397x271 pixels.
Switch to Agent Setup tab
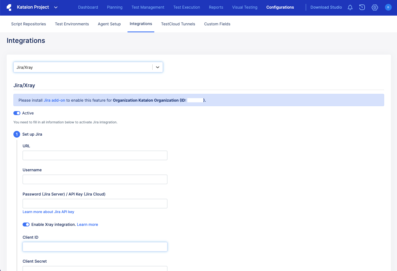(109, 24)
